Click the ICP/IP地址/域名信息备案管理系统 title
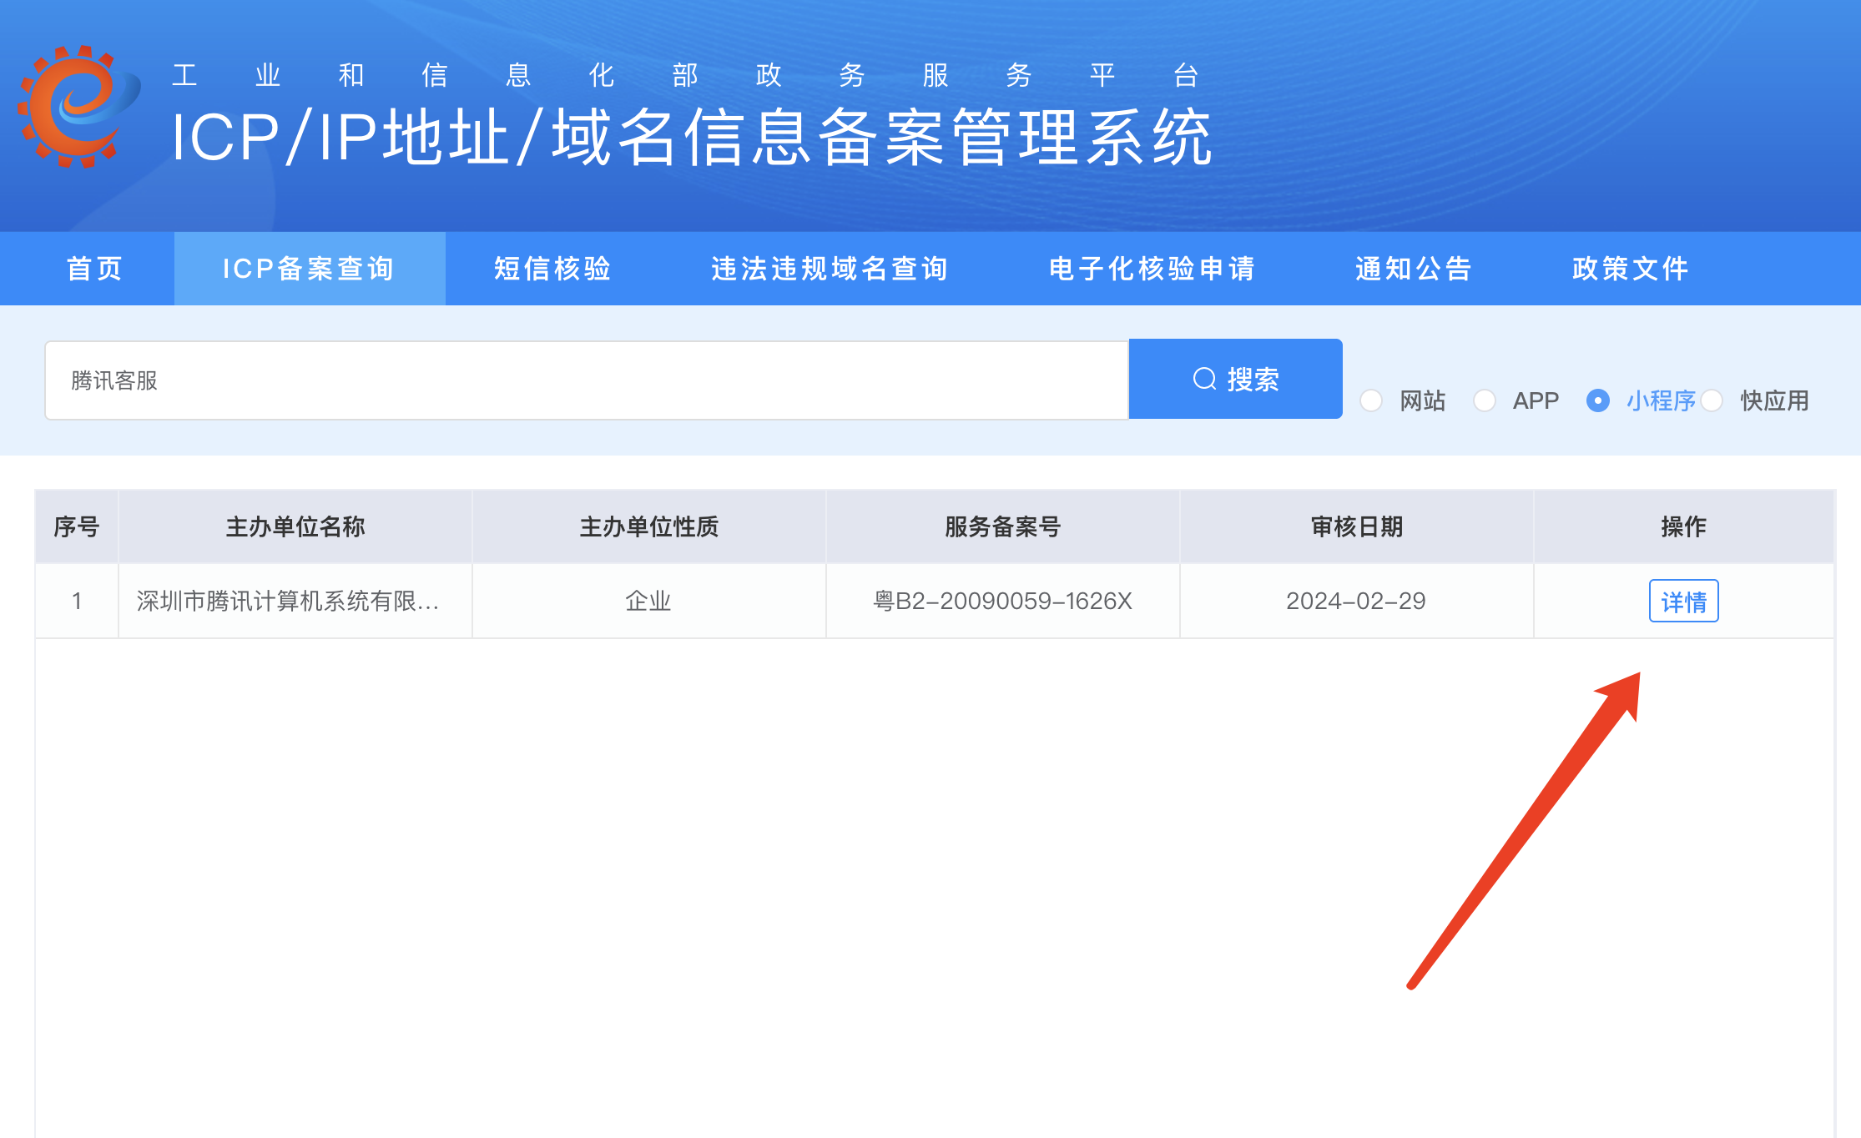Image resolution: width=1861 pixels, height=1138 pixels. pos(692,137)
